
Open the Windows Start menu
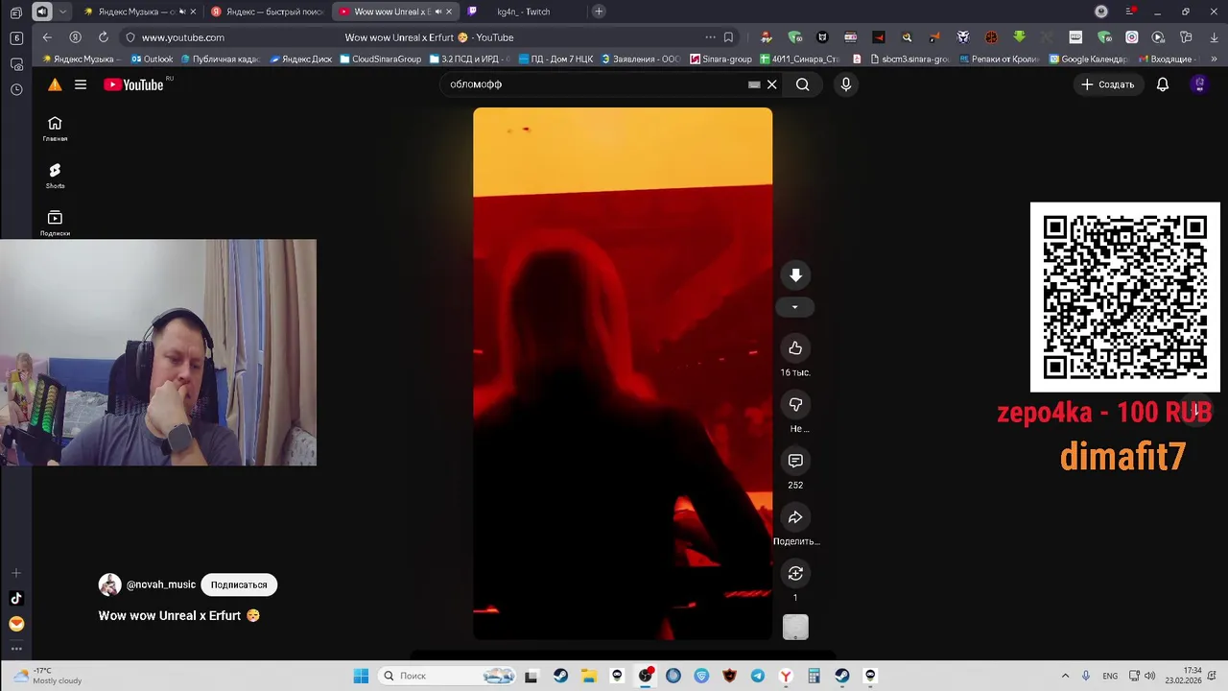click(x=361, y=676)
